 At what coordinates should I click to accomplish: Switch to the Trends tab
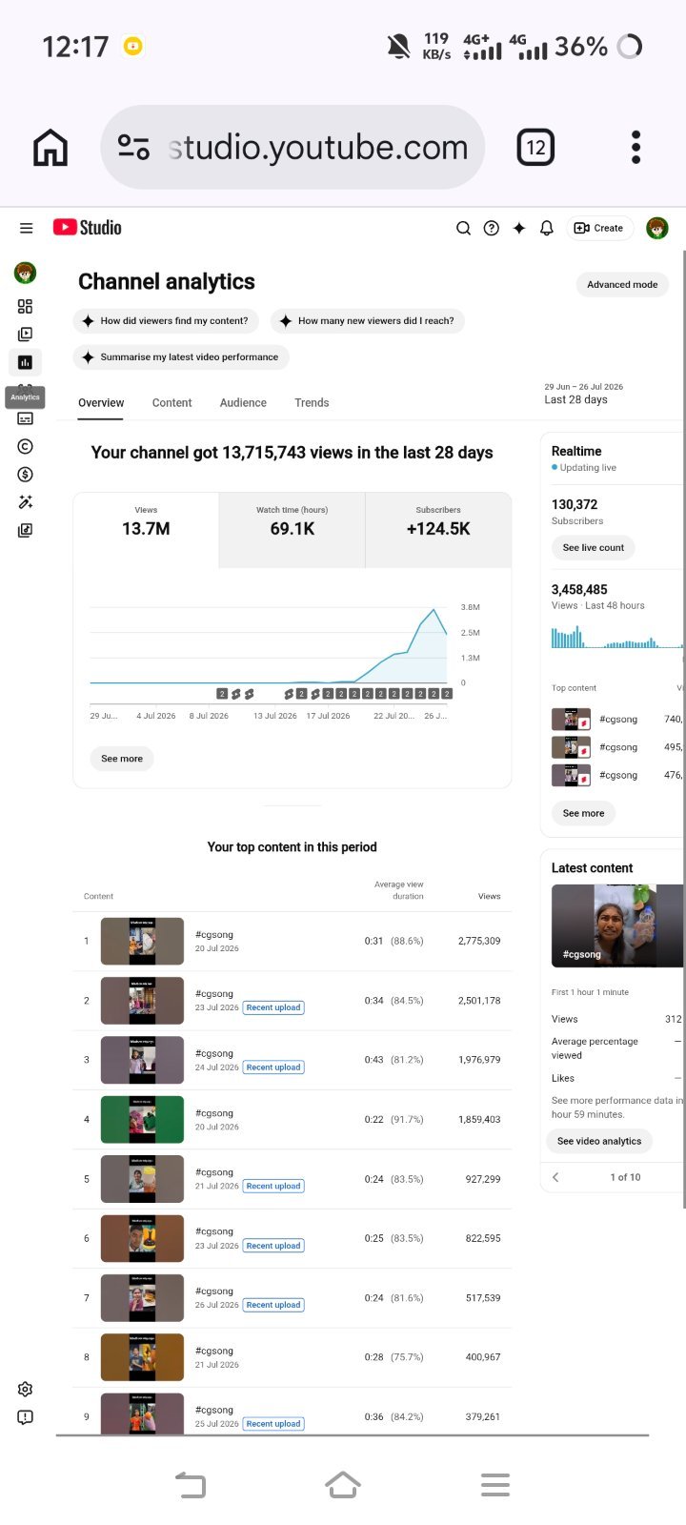pos(312,403)
